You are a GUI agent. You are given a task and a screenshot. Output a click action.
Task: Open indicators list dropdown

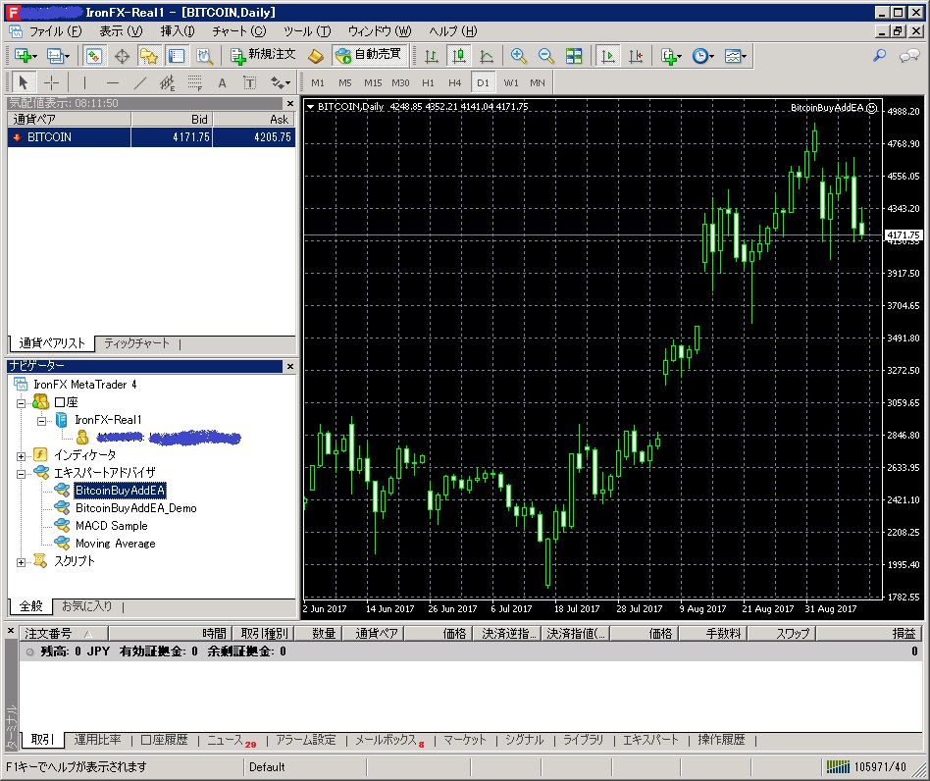[x=671, y=56]
